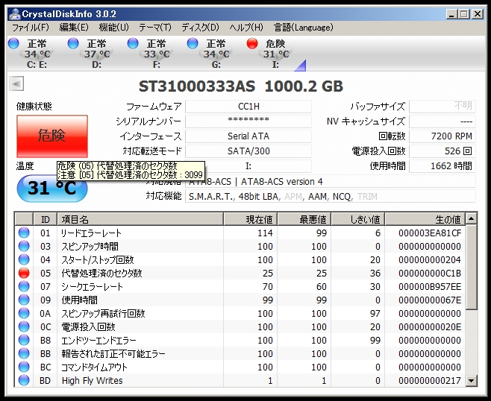Image resolution: width=491 pixels, height=401 pixels.
Task: Select the D: disk status orb
Action: (x=73, y=43)
